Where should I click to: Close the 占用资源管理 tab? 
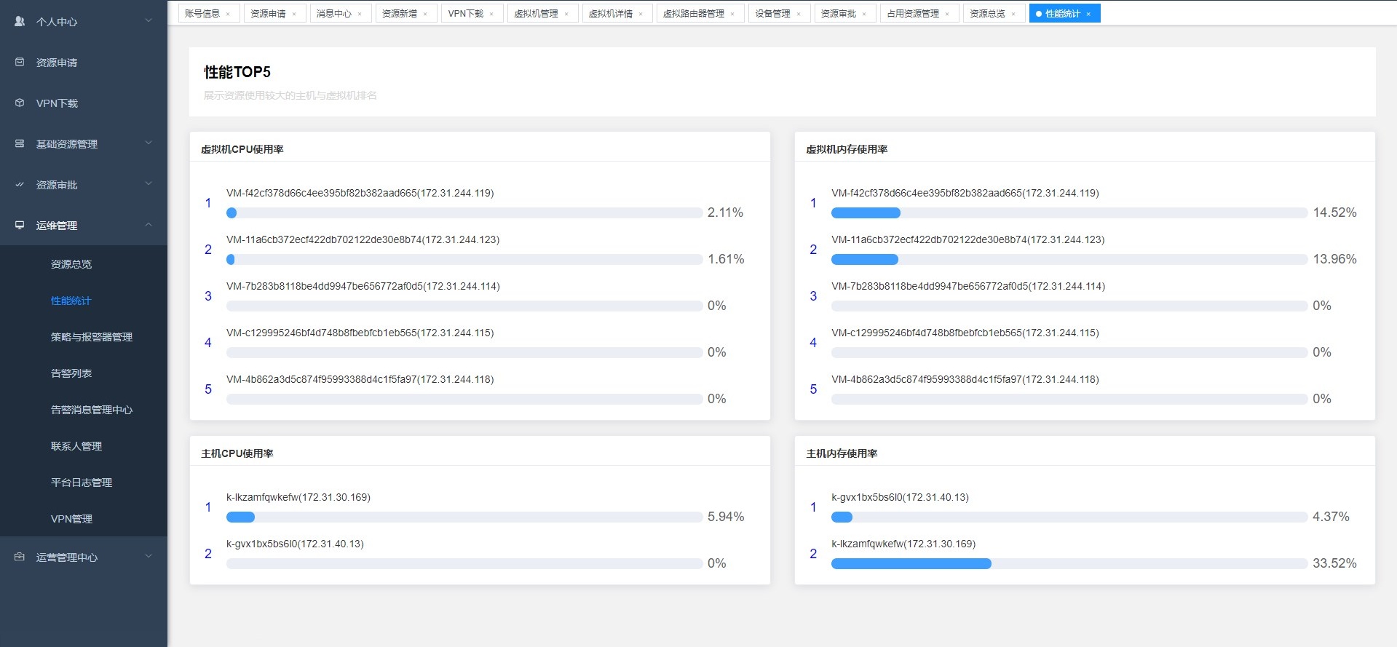coord(947,14)
